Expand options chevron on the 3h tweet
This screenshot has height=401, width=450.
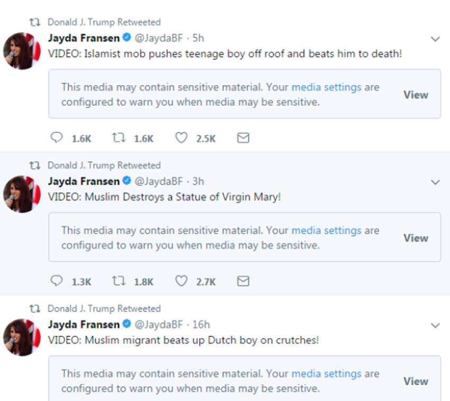coord(435,182)
